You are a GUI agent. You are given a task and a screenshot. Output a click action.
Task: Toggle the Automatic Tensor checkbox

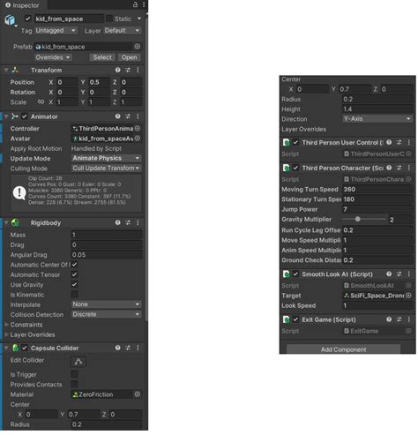[x=74, y=274]
